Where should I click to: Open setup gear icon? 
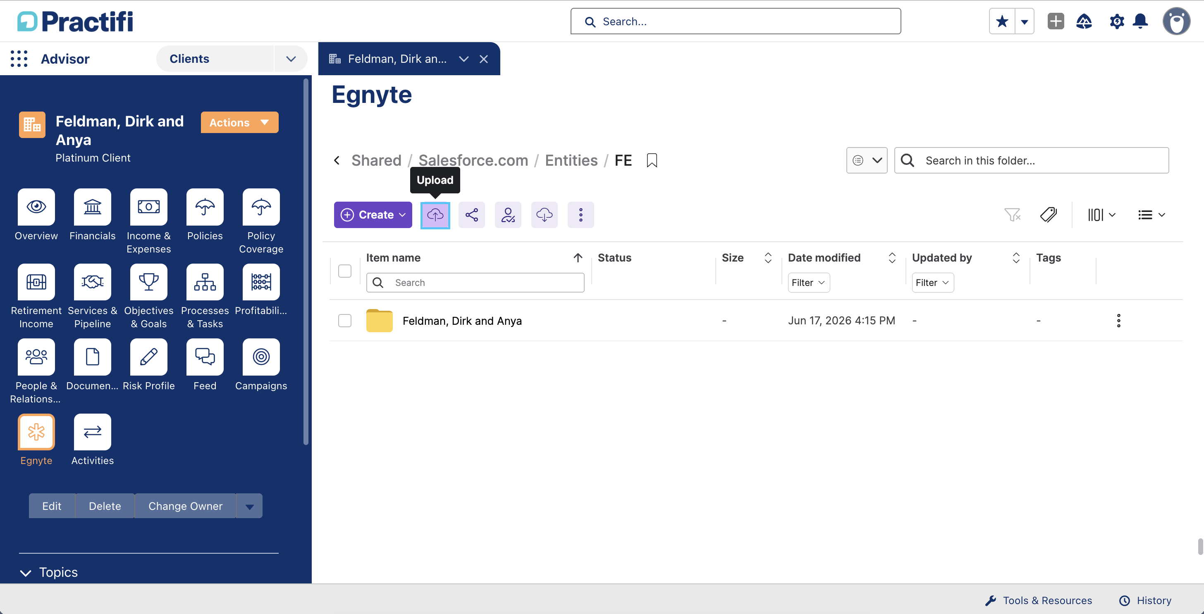[x=1117, y=21]
